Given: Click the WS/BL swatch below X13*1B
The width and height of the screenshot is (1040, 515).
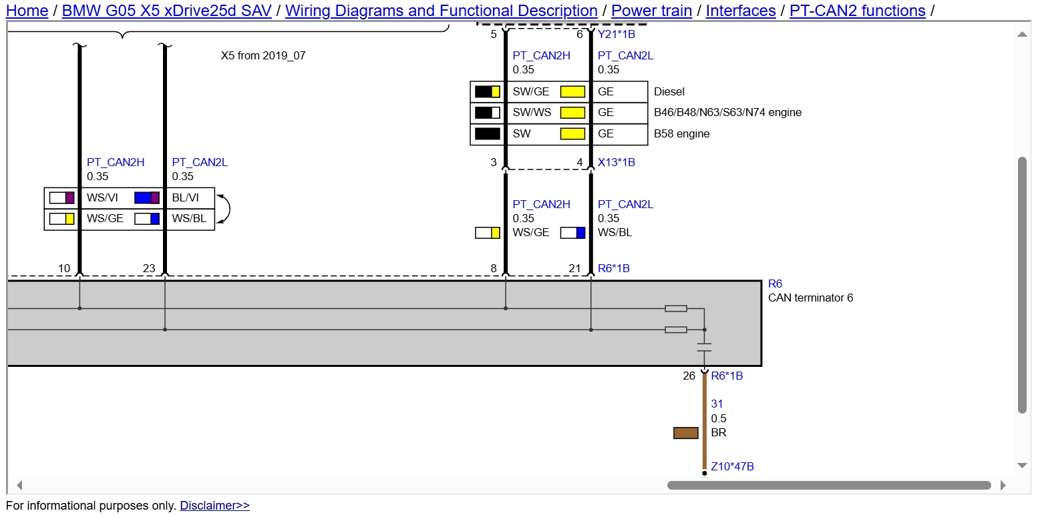Looking at the screenshot, I should tap(572, 232).
